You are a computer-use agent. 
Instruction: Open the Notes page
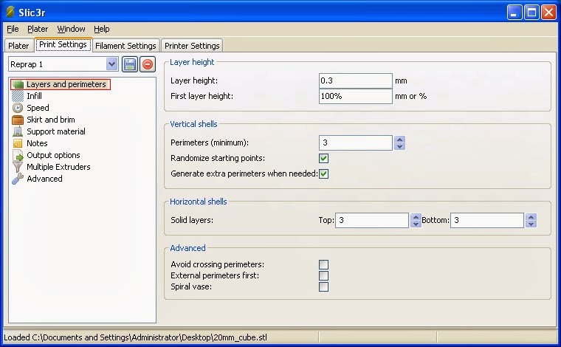37,143
